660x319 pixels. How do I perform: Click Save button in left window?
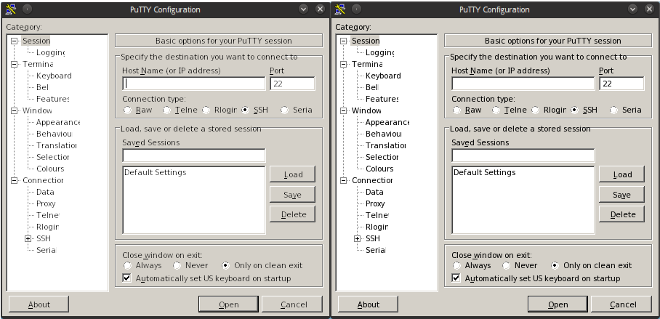(x=292, y=195)
